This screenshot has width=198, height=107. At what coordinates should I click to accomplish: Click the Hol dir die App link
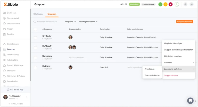click(x=15, y=90)
